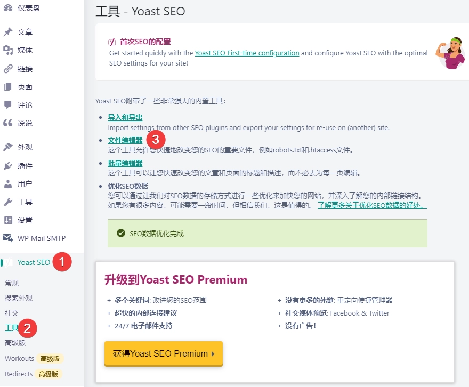
Task: Open 用户 menu item
Action: tap(25, 183)
